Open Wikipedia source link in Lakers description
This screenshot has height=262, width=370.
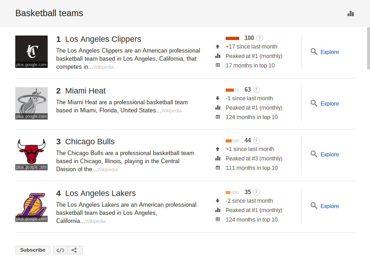(96, 221)
